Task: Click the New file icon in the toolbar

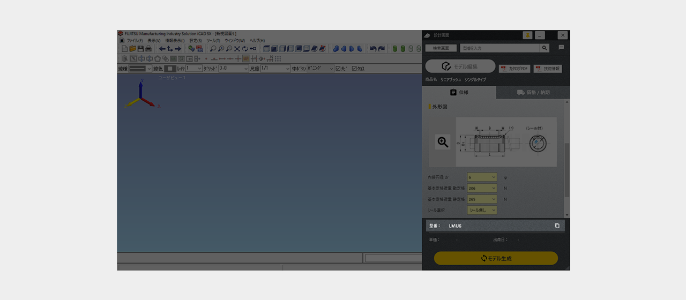Action: point(124,49)
